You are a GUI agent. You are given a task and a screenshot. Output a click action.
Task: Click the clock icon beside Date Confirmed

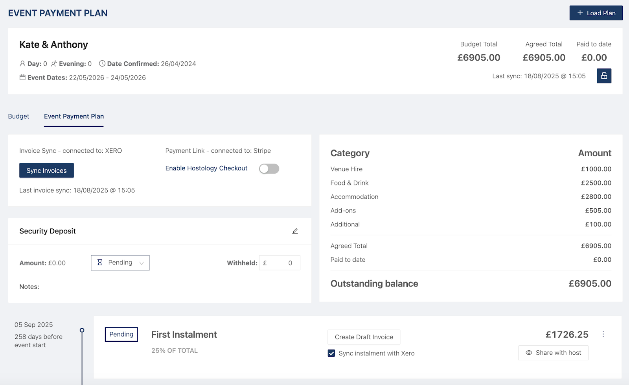tap(102, 63)
